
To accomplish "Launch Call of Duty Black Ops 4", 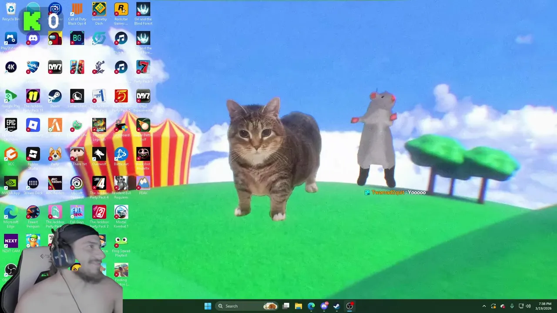I will pyautogui.click(x=77, y=13).
